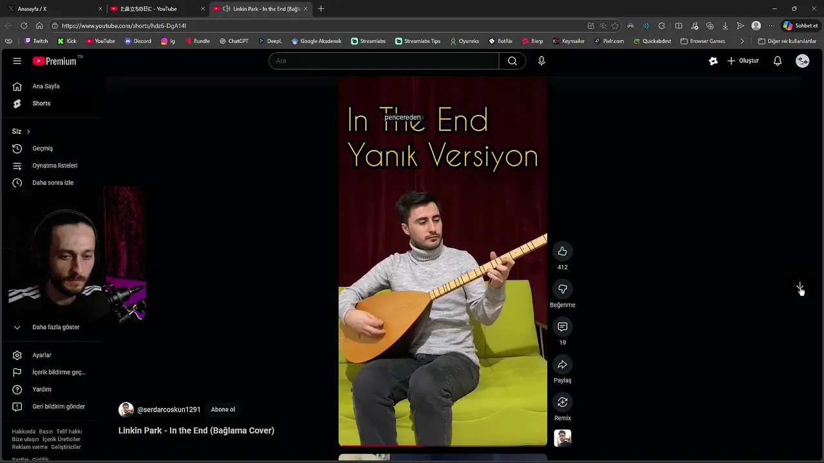
Task: Go to next short with down arrow
Action: click(800, 287)
